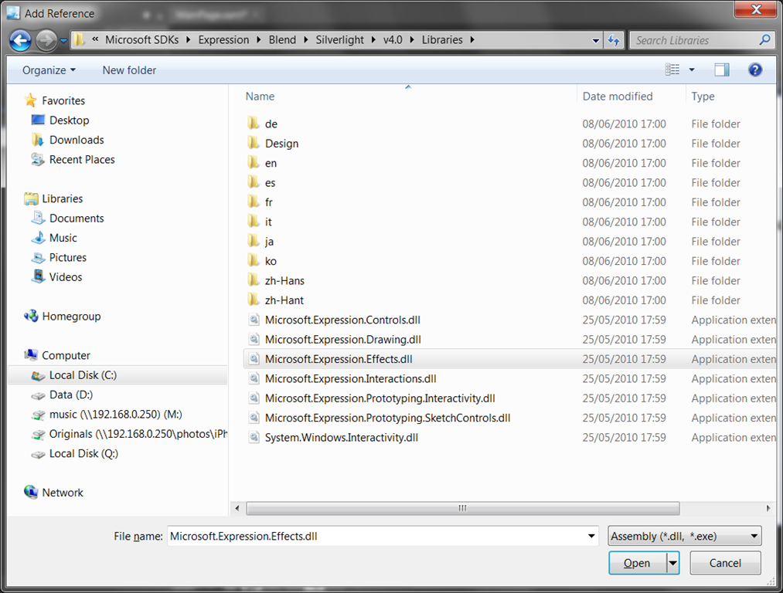Click the greyed-out forward arrow button
The height and width of the screenshot is (593, 783).
click(x=46, y=40)
